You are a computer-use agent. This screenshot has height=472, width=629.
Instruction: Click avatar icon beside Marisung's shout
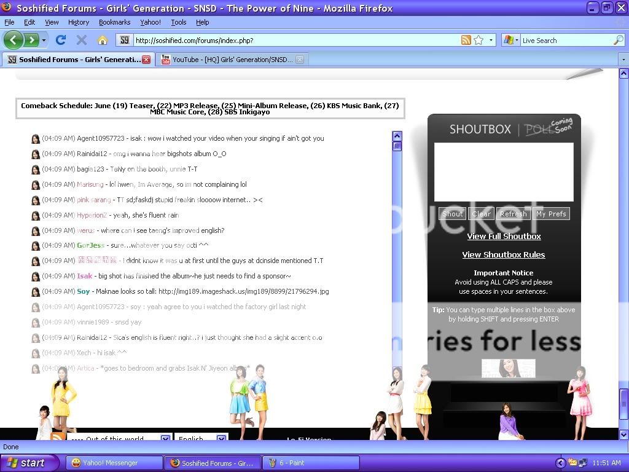coord(35,184)
